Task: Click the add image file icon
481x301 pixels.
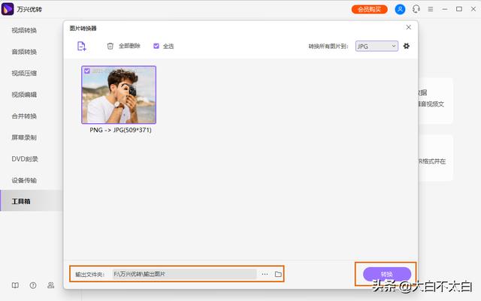Action: [x=81, y=47]
